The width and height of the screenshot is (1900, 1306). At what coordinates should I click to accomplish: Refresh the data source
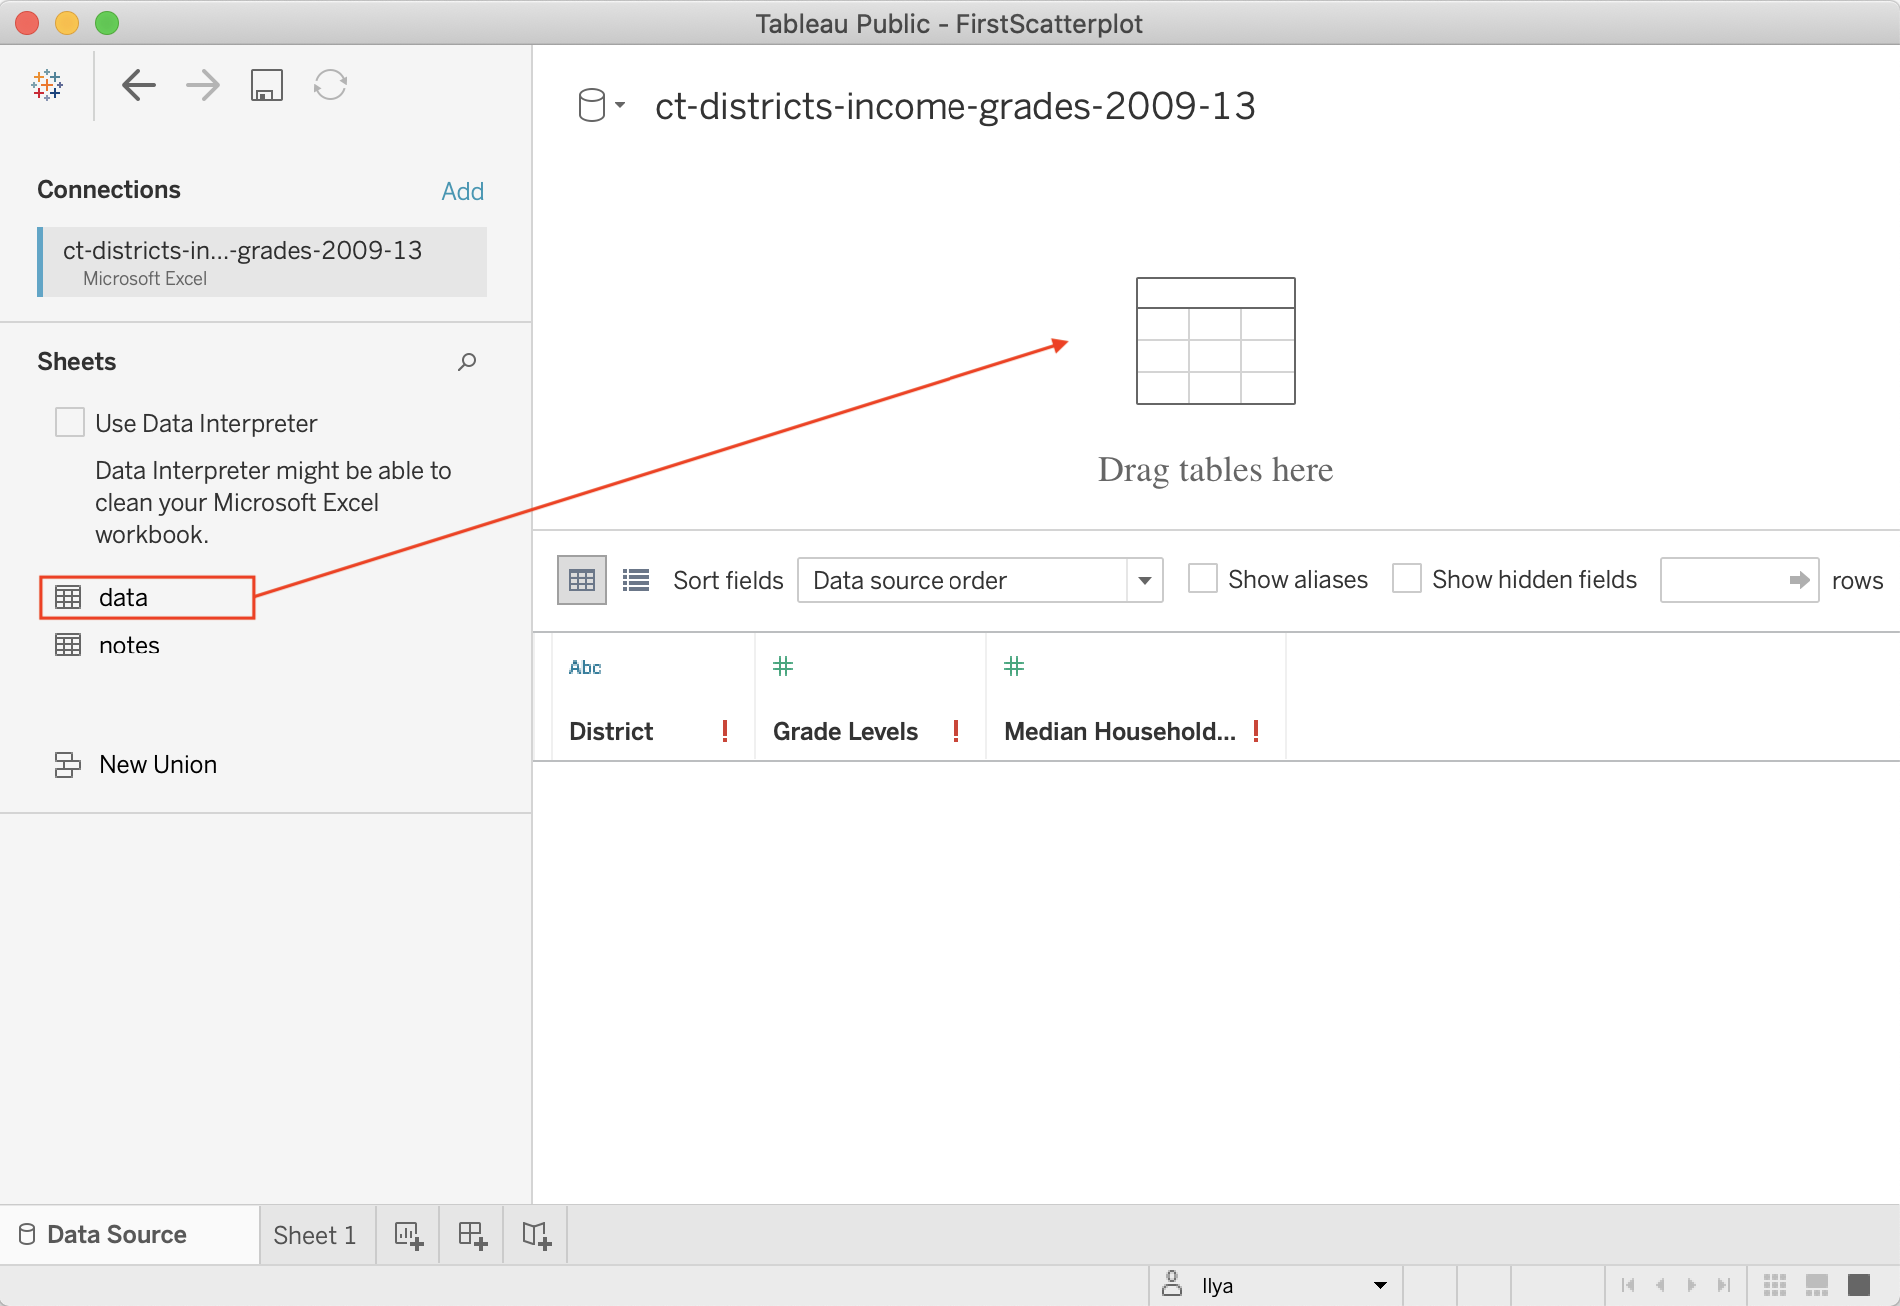(331, 85)
